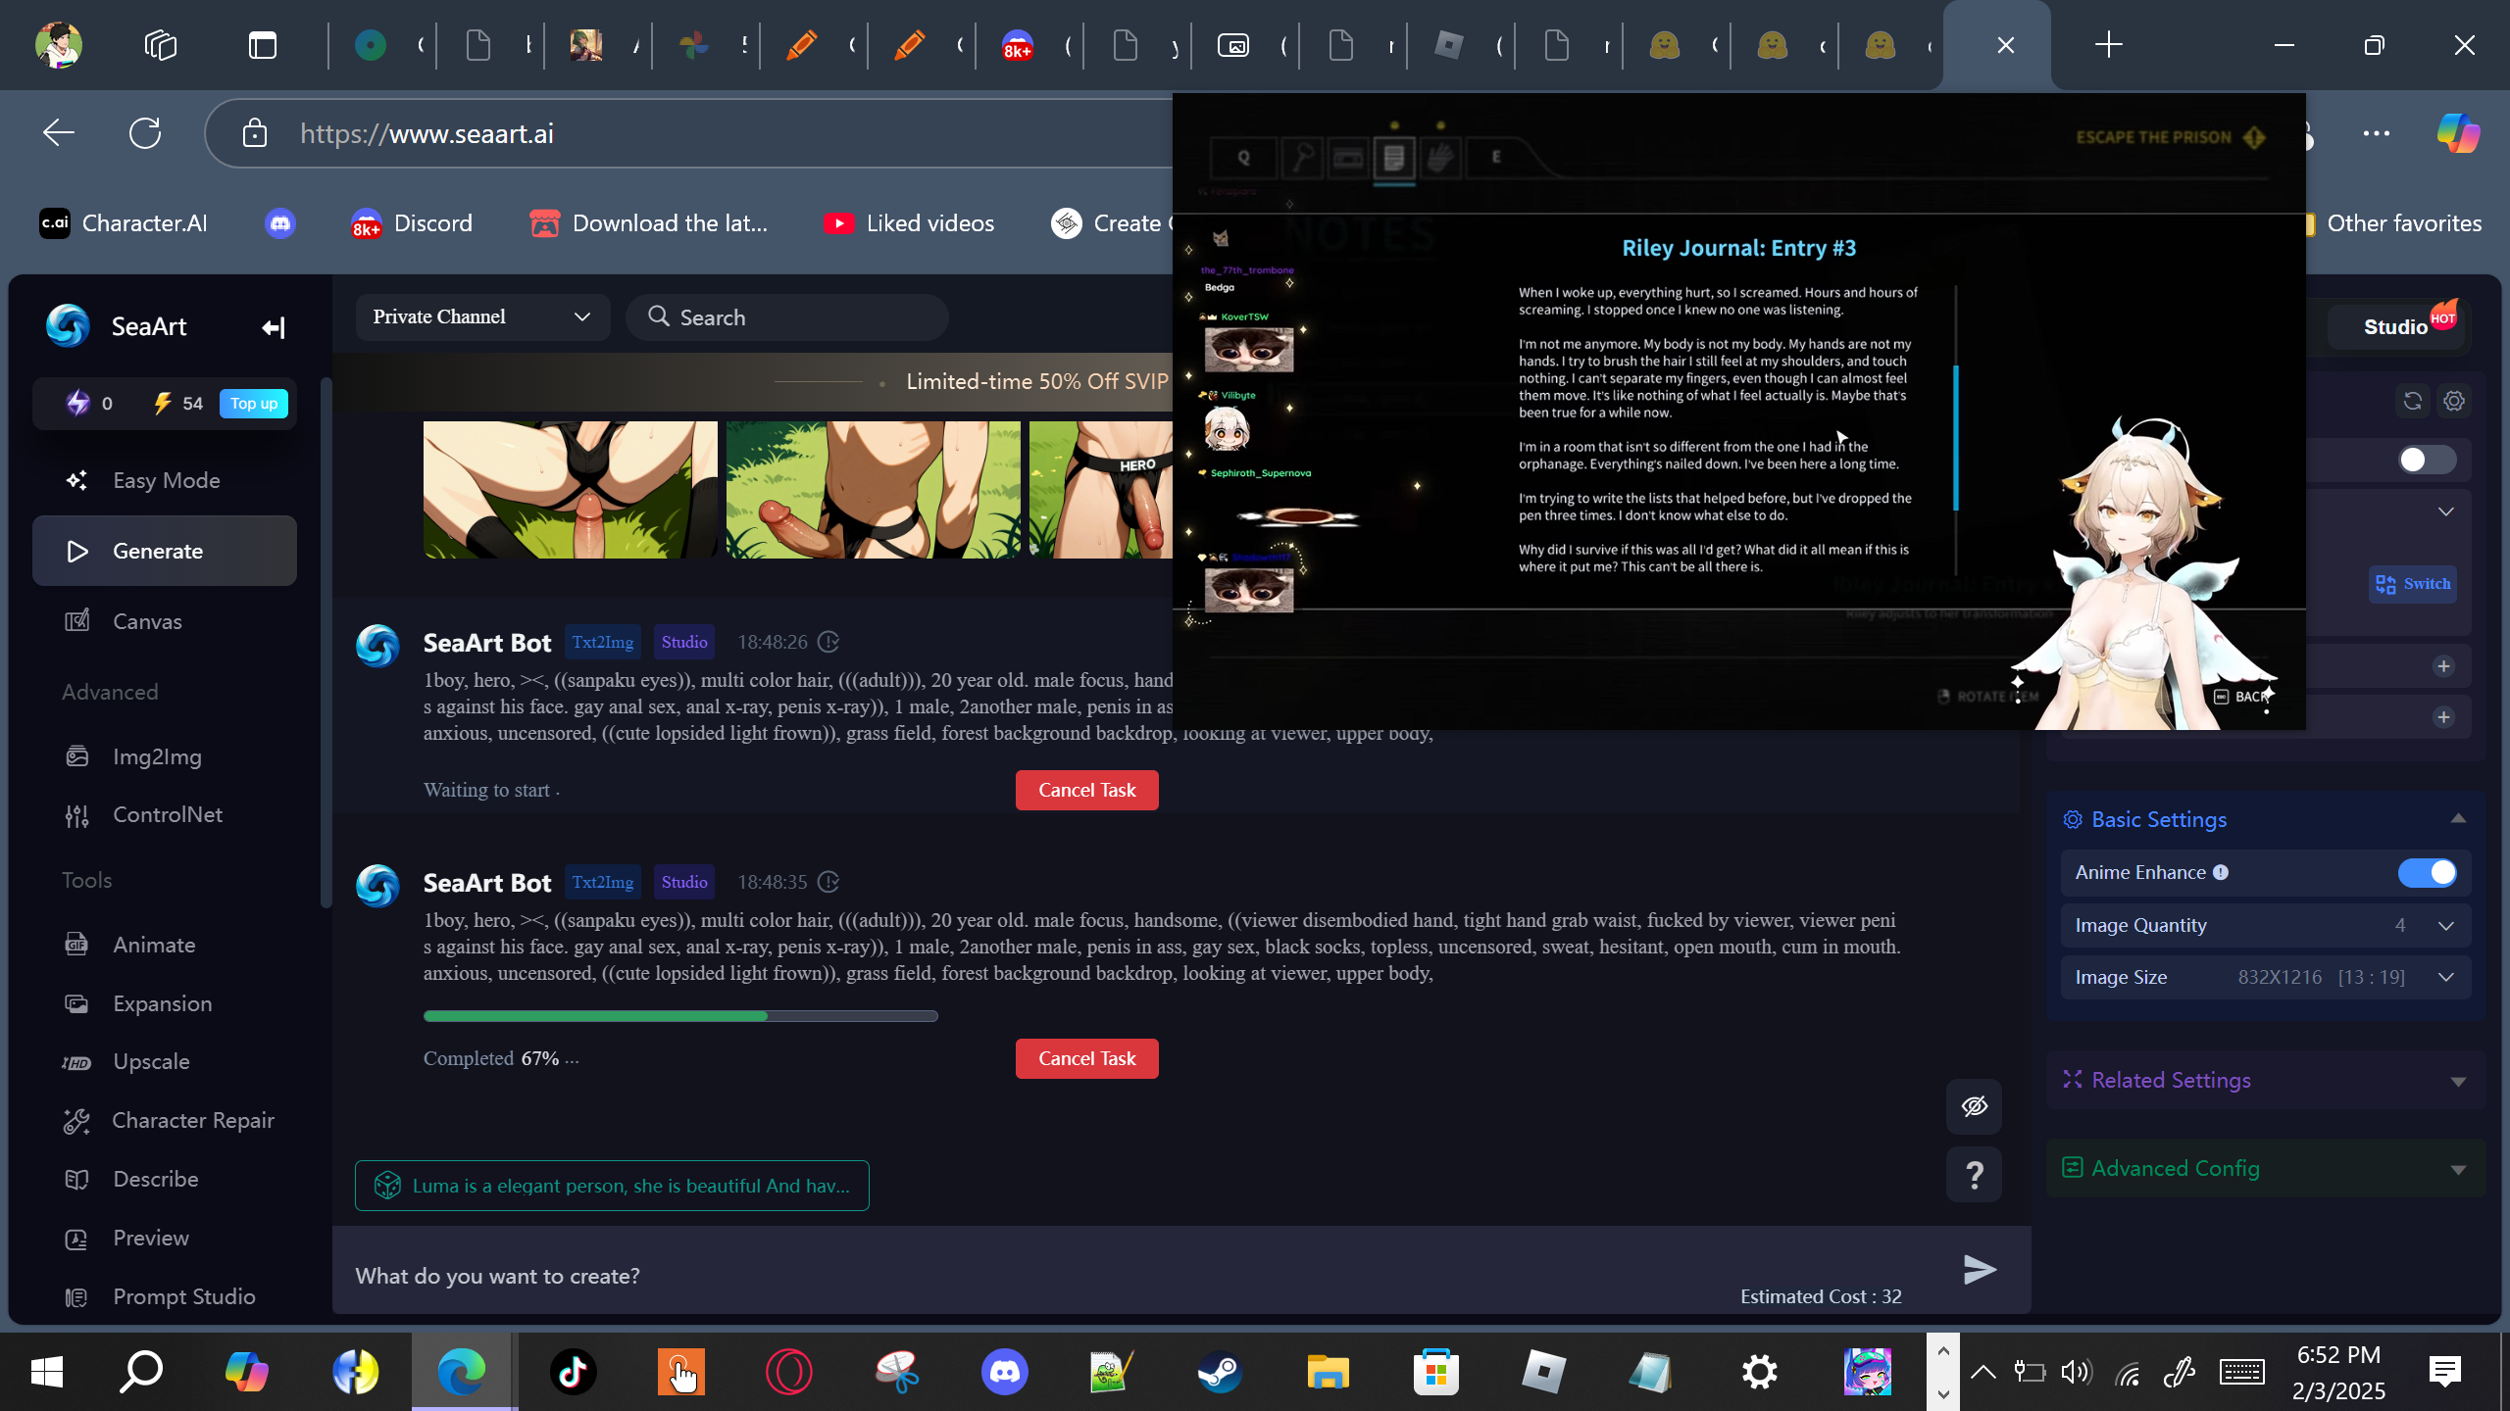Open the Copilot sidebar in Edge
The width and height of the screenshot is (2510, 1411).
click(x=2458, y=133)
